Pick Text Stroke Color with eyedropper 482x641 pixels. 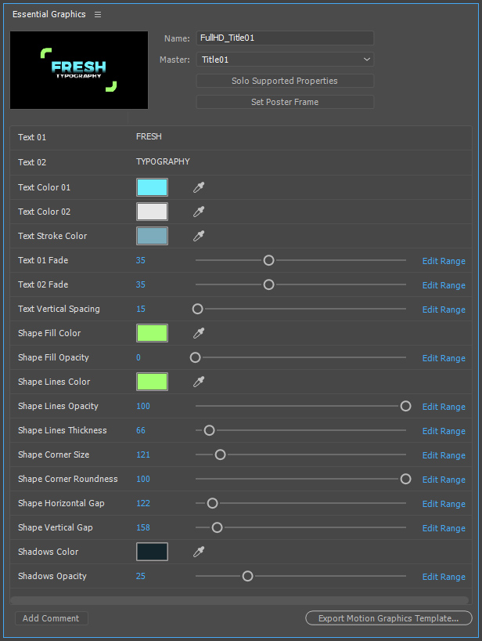pos(199,236)
